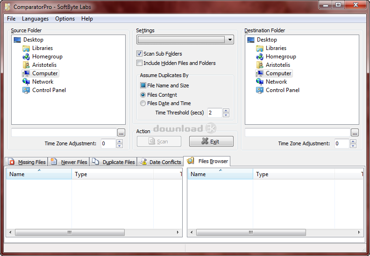
Task: Switch to the Newer Files tab
Action: tap(69, 162)
